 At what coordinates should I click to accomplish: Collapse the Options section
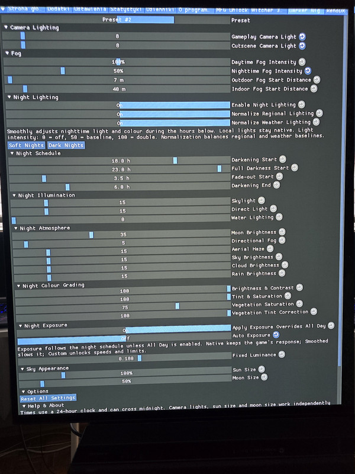(23, 392)
